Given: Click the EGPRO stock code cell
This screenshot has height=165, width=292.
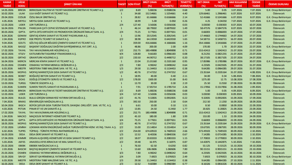Looking at the screenshot, I should pos(22,39).
